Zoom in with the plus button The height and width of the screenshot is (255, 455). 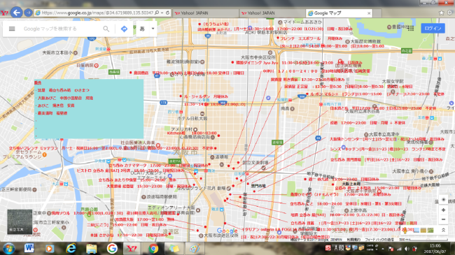tap(443, 210)
